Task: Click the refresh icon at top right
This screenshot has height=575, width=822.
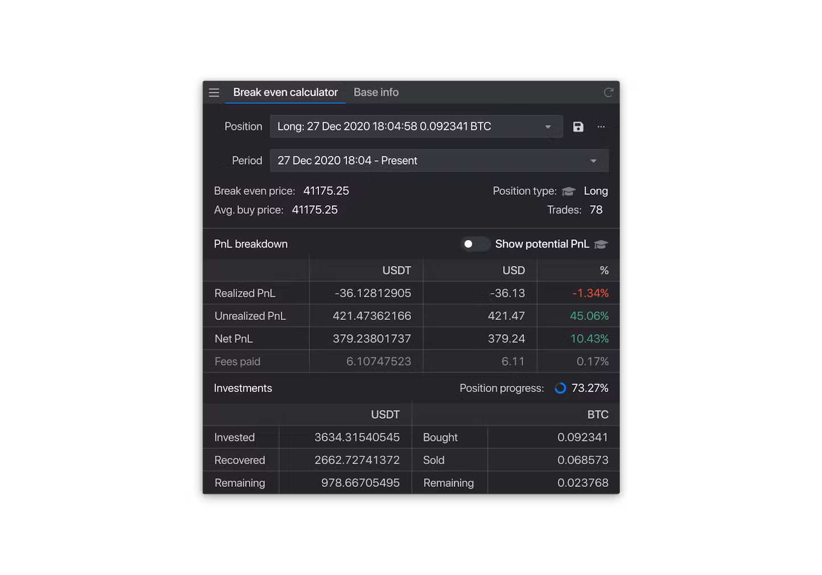Action: tap(608, 93)
